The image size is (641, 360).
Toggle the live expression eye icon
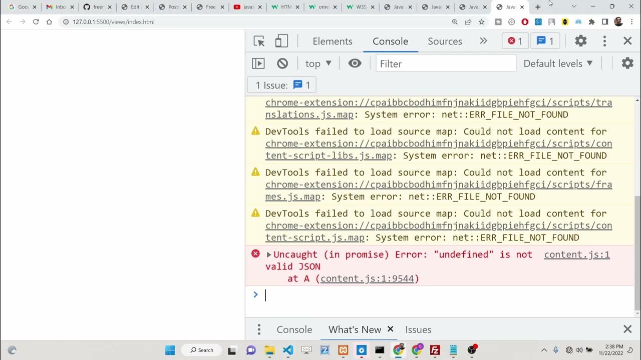click(355, 63)
